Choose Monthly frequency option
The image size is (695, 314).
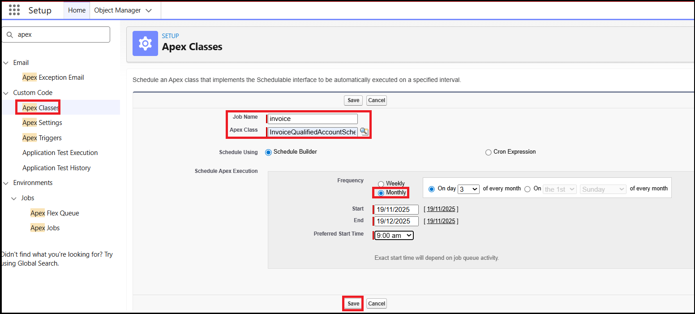381,193
